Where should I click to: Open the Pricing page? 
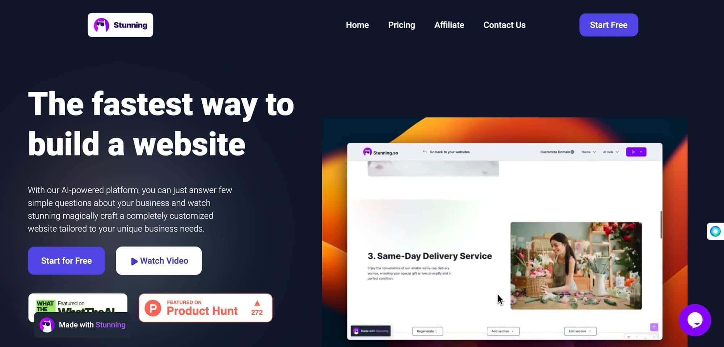[401, 25]
